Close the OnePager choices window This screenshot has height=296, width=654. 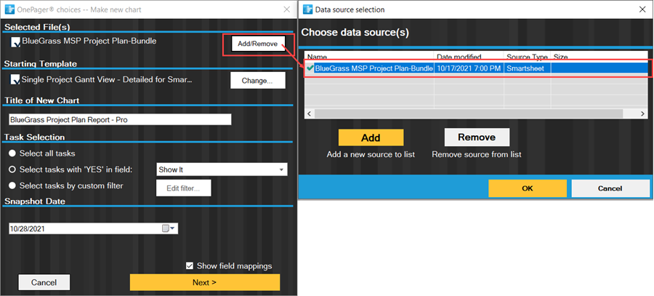[286, 9]
